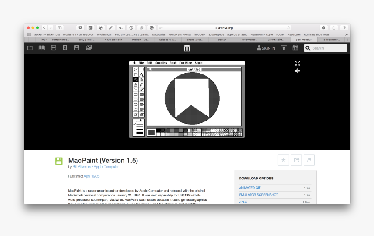This screenshot has width=374, height=236.
Task: Open the File menu in MacPaint
Action: (x=141, y=63)
